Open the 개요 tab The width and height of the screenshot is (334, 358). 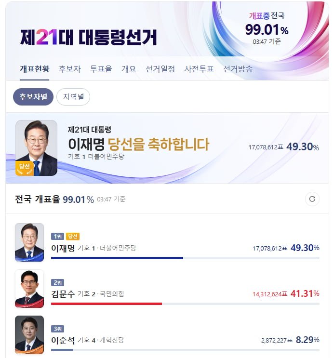pyautogui.click(x=129, y=69)
